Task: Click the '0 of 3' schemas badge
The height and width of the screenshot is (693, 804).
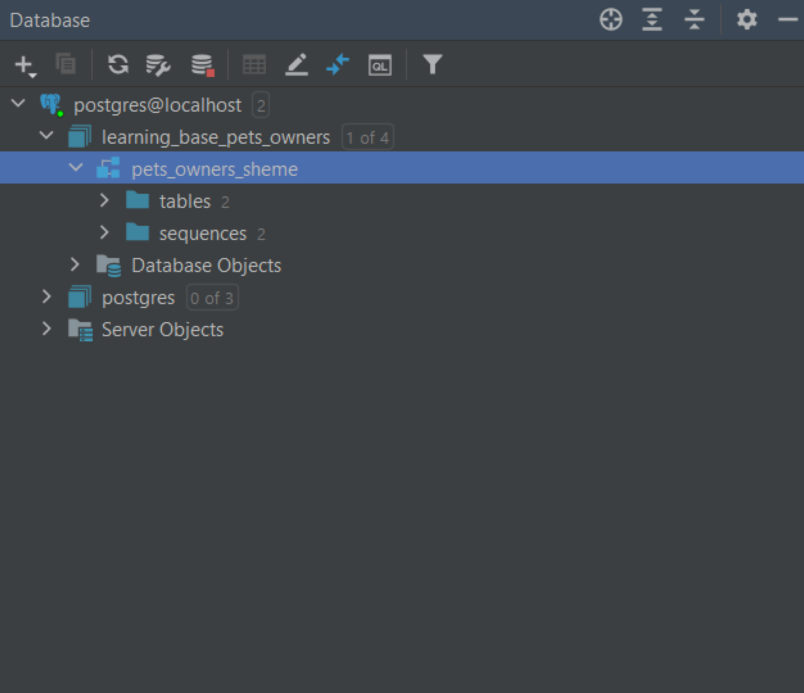Action: click(x=212, y=298)
